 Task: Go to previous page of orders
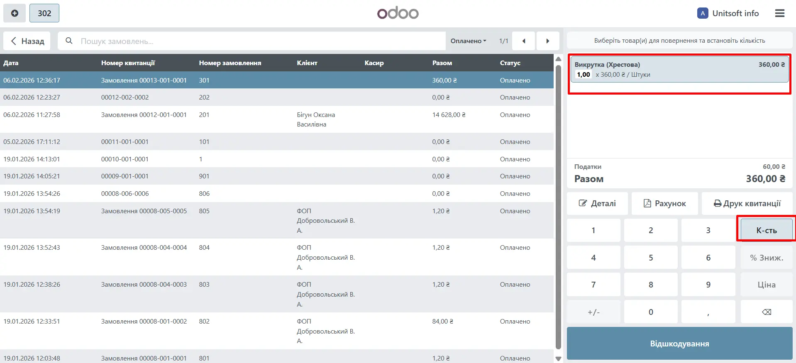coord(523,41)
